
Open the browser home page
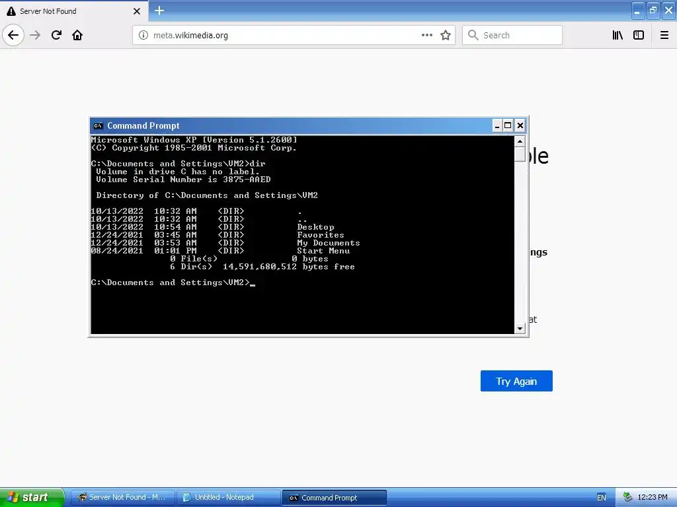pos(77,35)
